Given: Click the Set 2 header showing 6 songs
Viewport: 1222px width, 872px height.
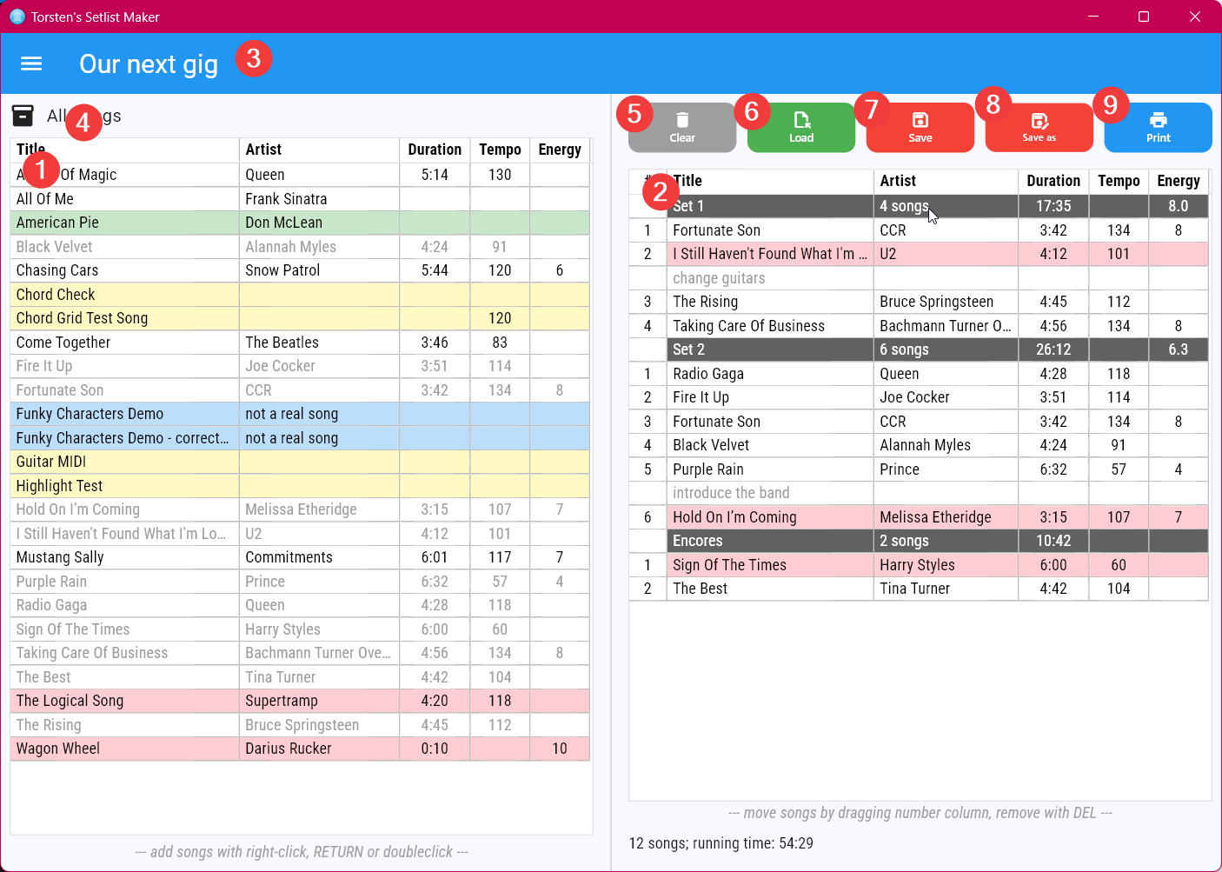Looking at the screenshot, I should (x=770, y=349).
